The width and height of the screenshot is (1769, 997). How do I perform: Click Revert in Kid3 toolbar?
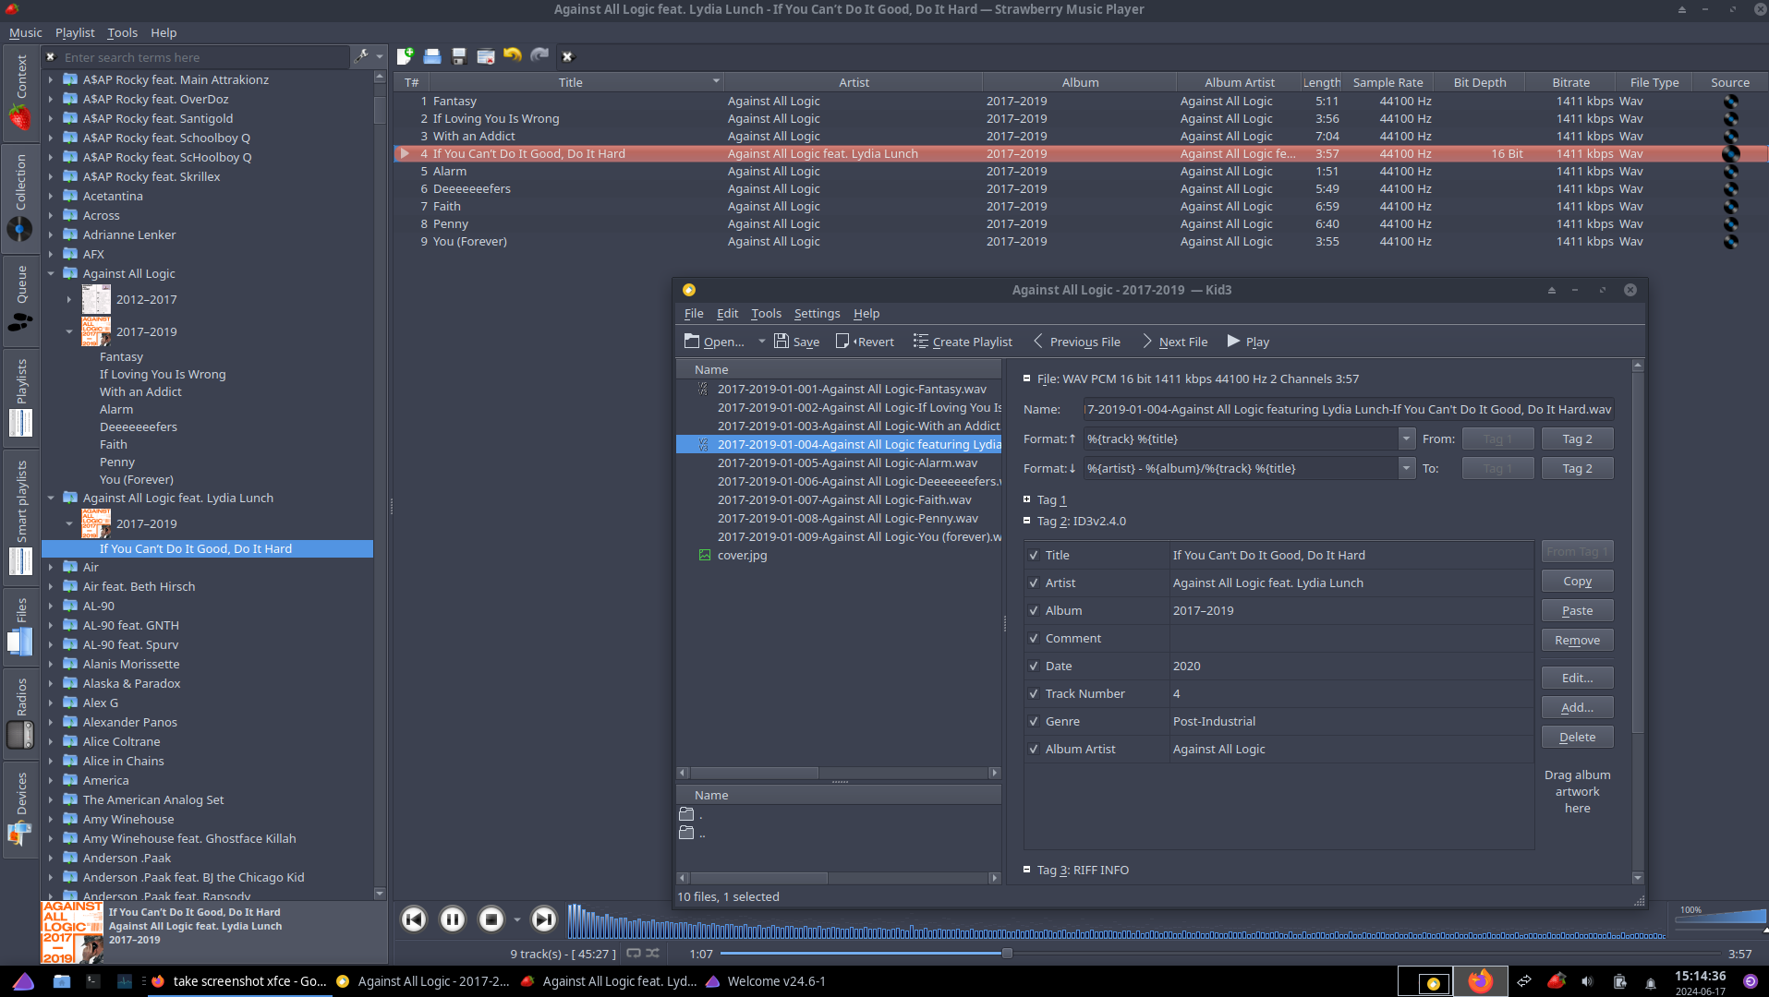tap(865, 342)
